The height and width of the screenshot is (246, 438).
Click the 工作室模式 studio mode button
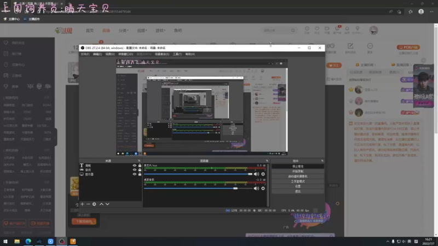click(298, 181)
